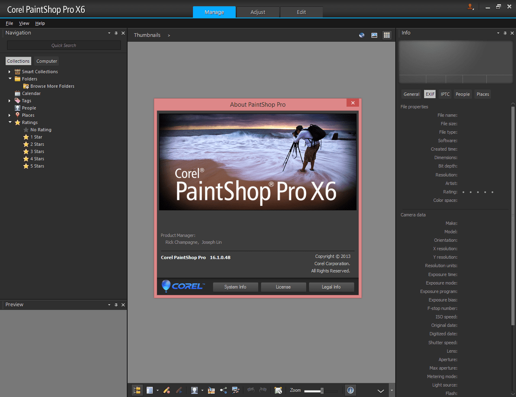Image resolution: width=516 pixels, height=397 pixels.
Task: Switch to the Adjust workspace tab
Action: [x=258, y=12]
